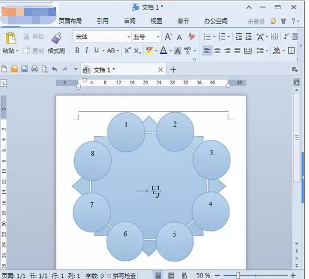Click the line spacing icon
The width and height of the screenshot is (309, 279).
(x=260, y=50)
